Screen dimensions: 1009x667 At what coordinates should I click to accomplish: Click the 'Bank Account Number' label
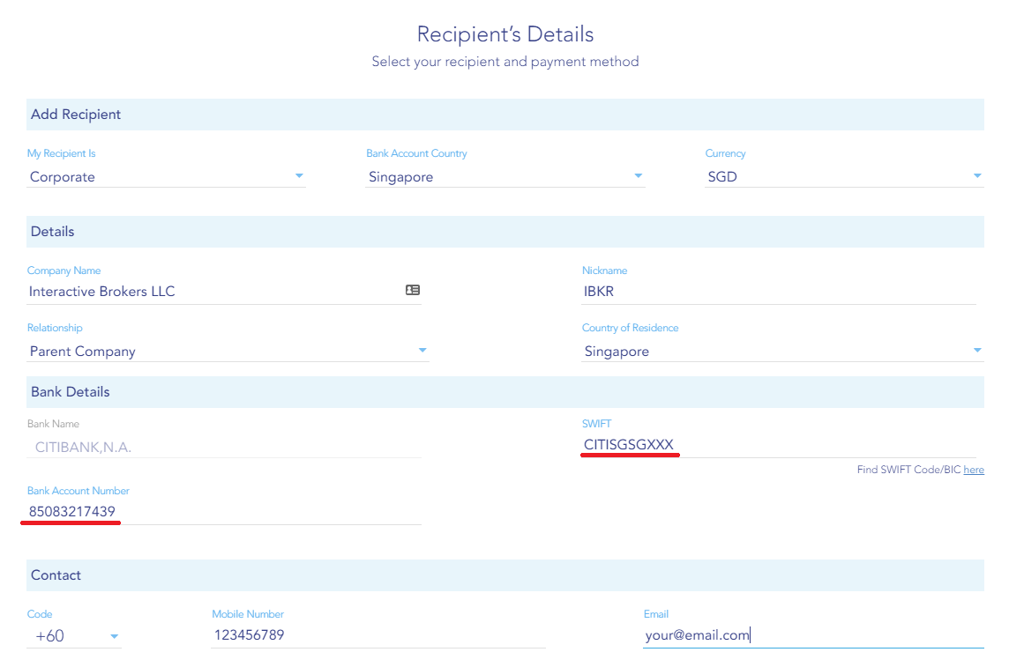click(x=78, y=490)
